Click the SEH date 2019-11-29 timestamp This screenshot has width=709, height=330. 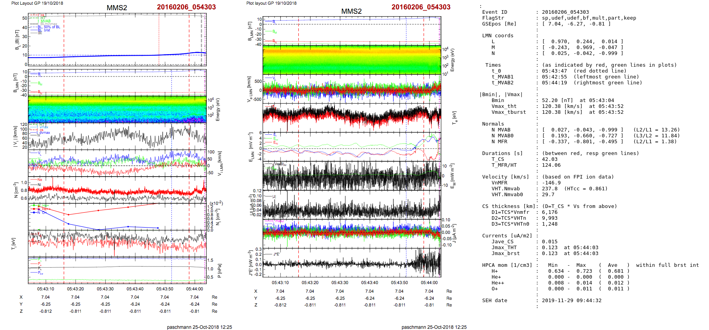click(571, 301)
